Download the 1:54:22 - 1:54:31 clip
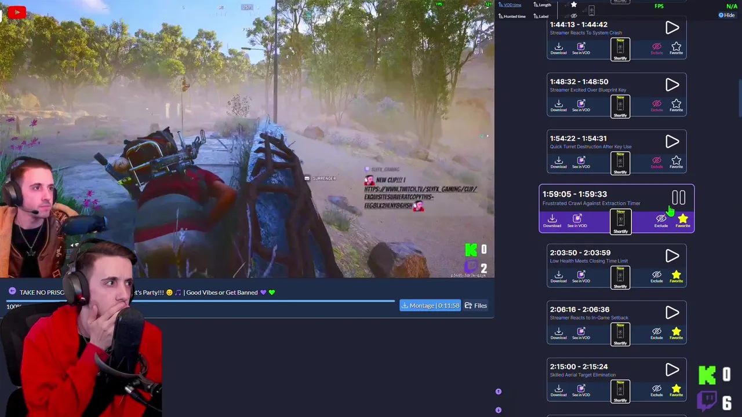Image resolution: width=742 pixels, height=417 pixels. 558,163
